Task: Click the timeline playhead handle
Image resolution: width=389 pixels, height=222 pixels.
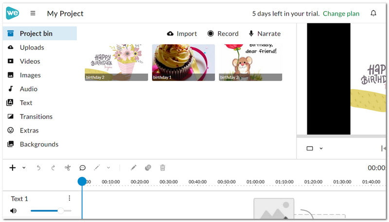Action: pyautogui.click(x=82, y=181)
